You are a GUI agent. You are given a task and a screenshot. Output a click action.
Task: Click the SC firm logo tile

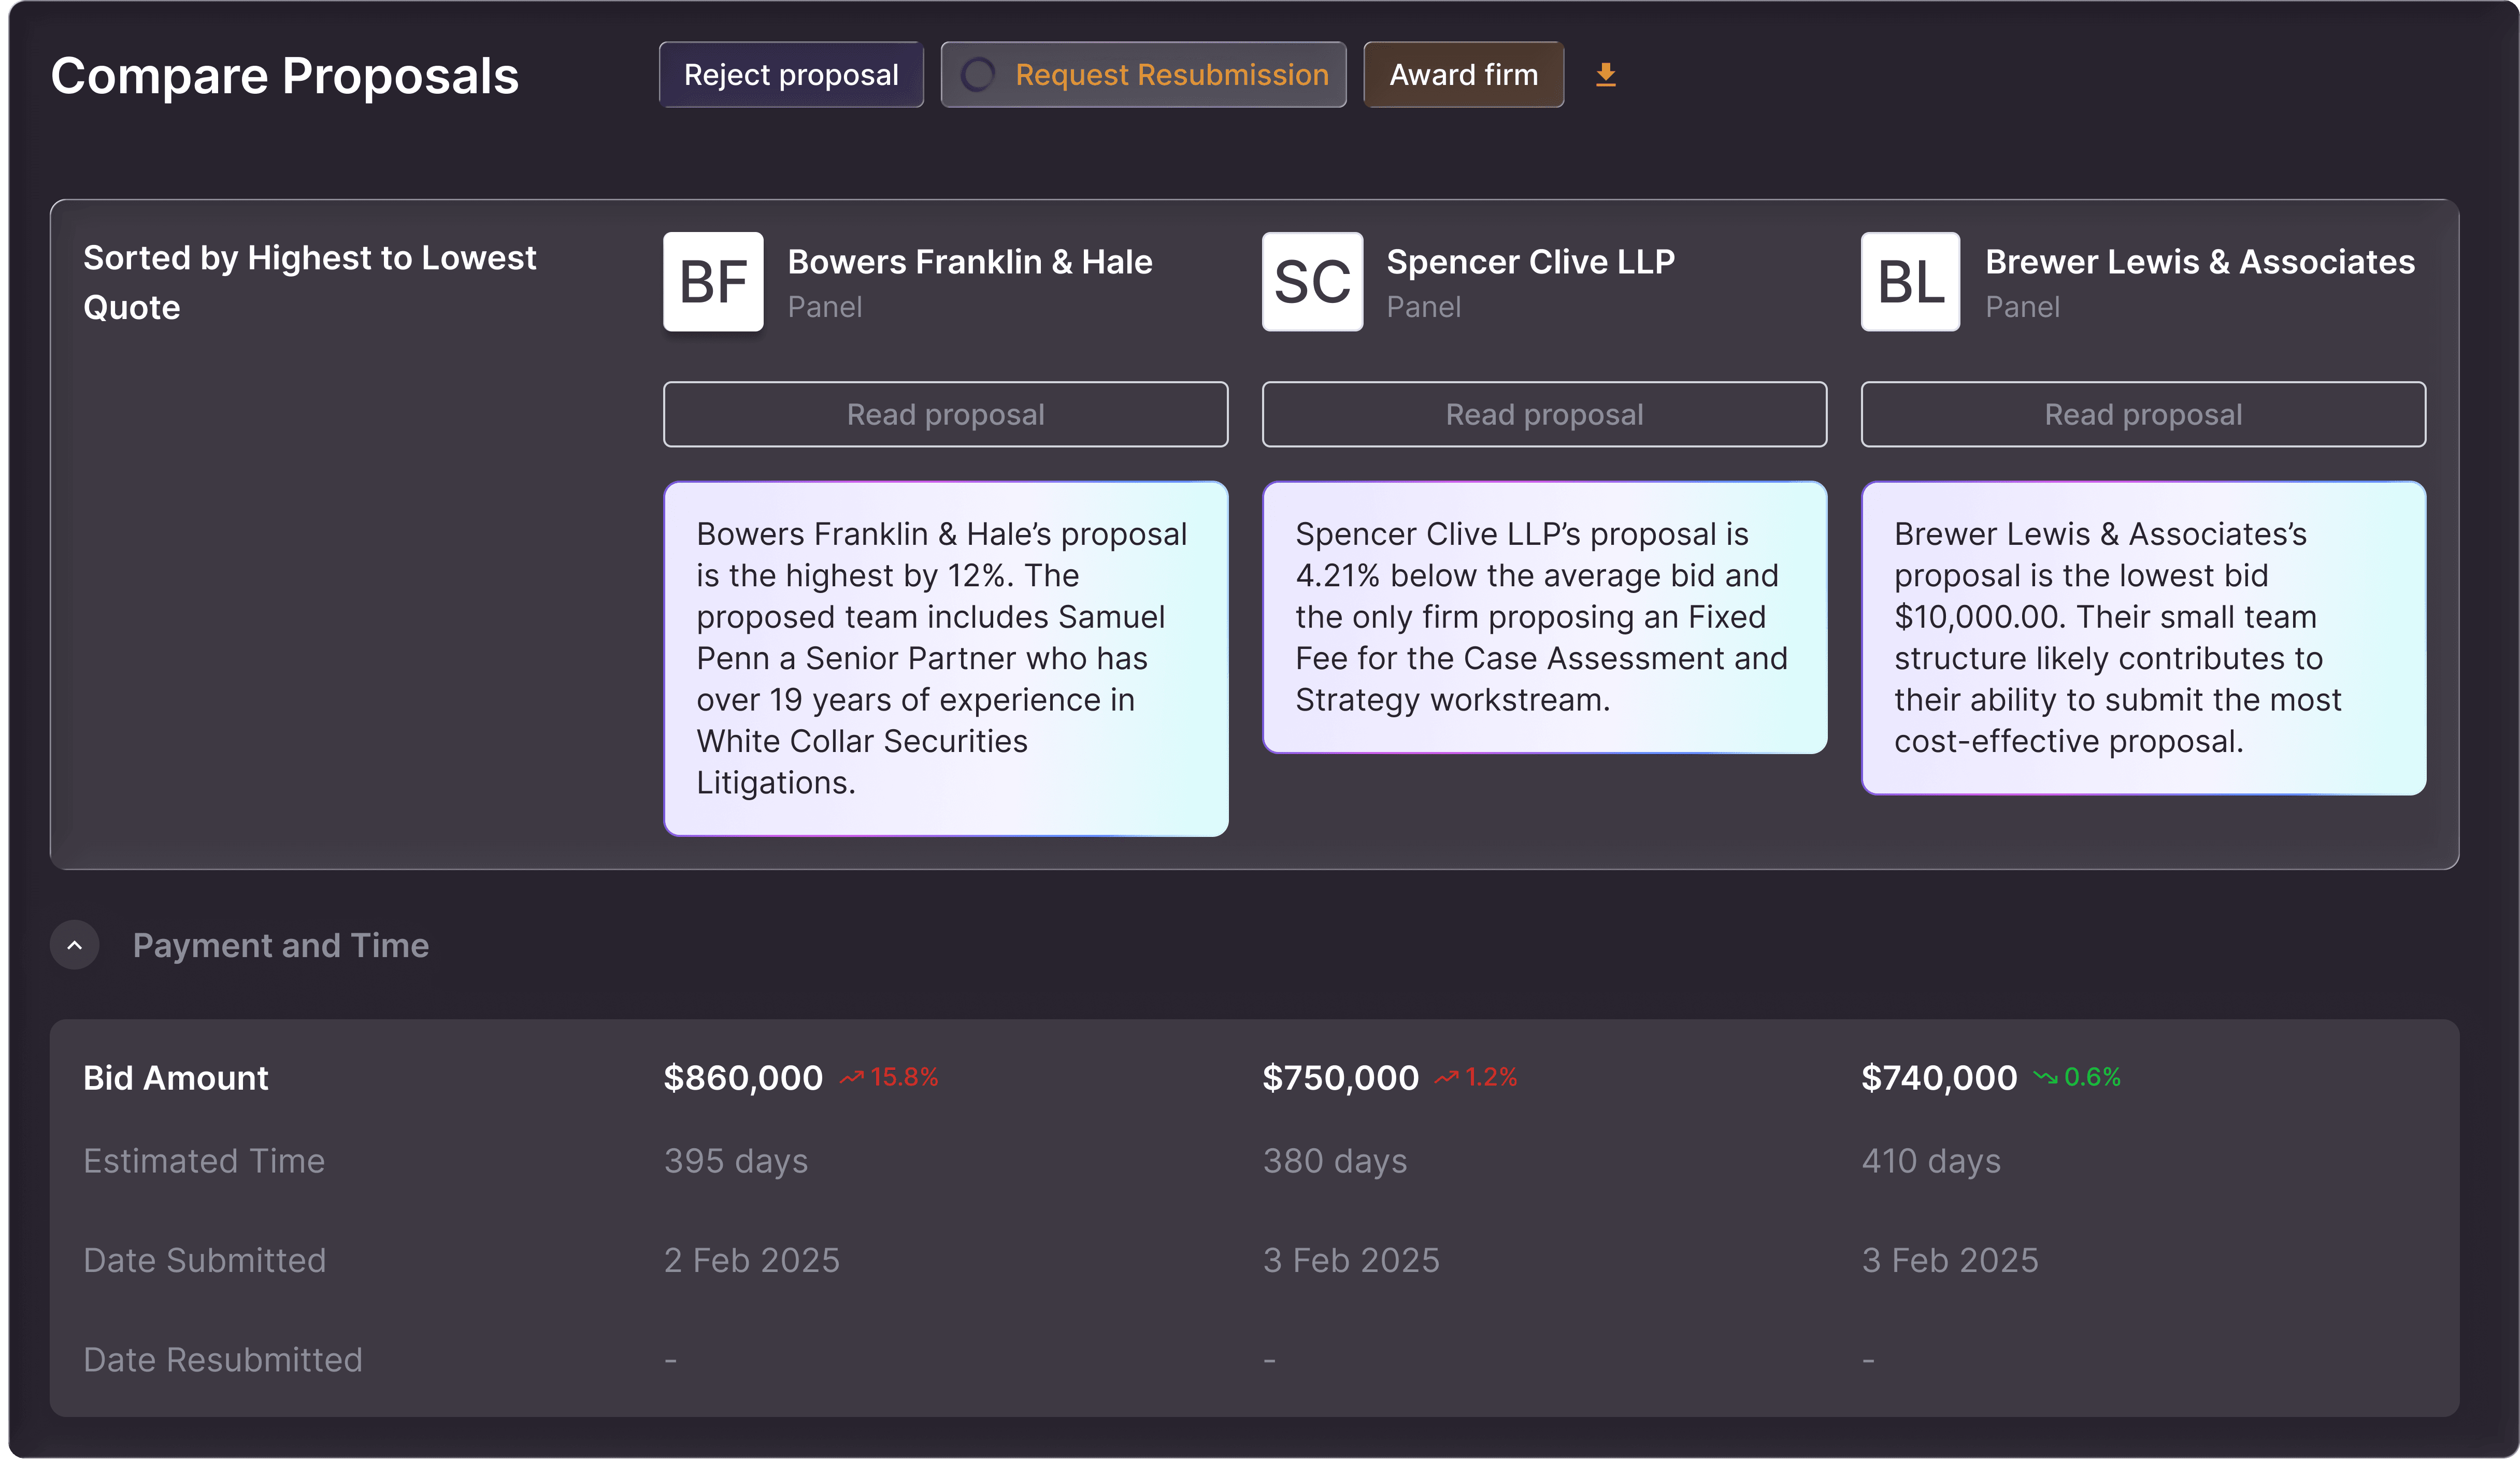point(1312,282)
